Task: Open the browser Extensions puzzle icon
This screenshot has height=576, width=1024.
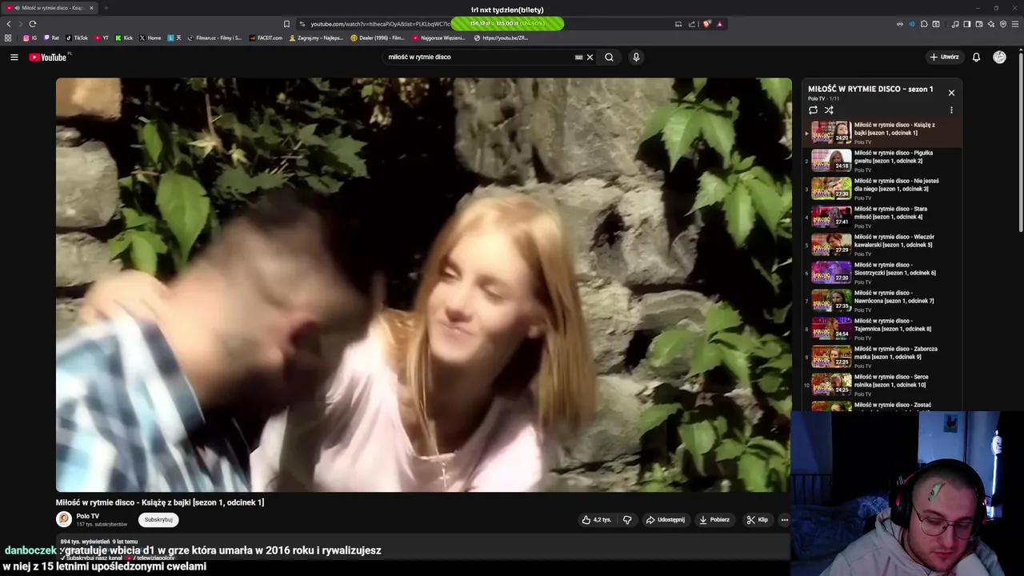Action: [924, 24]
